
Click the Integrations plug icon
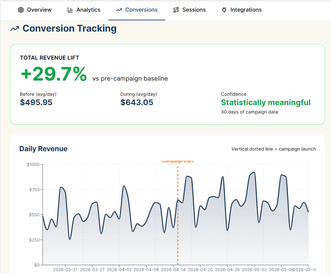coord(224,10)
